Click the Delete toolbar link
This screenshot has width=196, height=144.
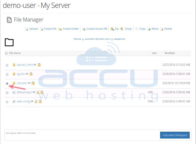pos(168,29)
